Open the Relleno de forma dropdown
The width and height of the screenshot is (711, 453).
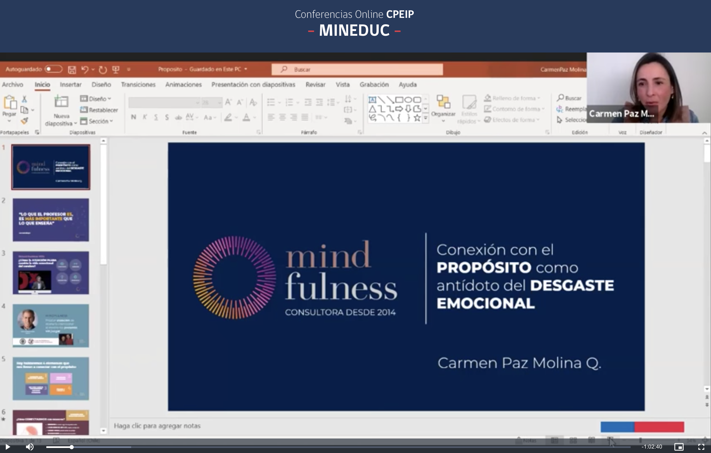point(512,98)
